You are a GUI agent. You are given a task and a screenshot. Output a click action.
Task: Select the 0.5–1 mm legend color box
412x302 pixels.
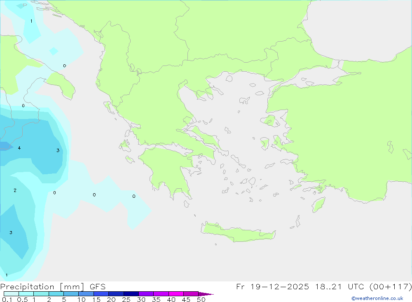point(26,294)
